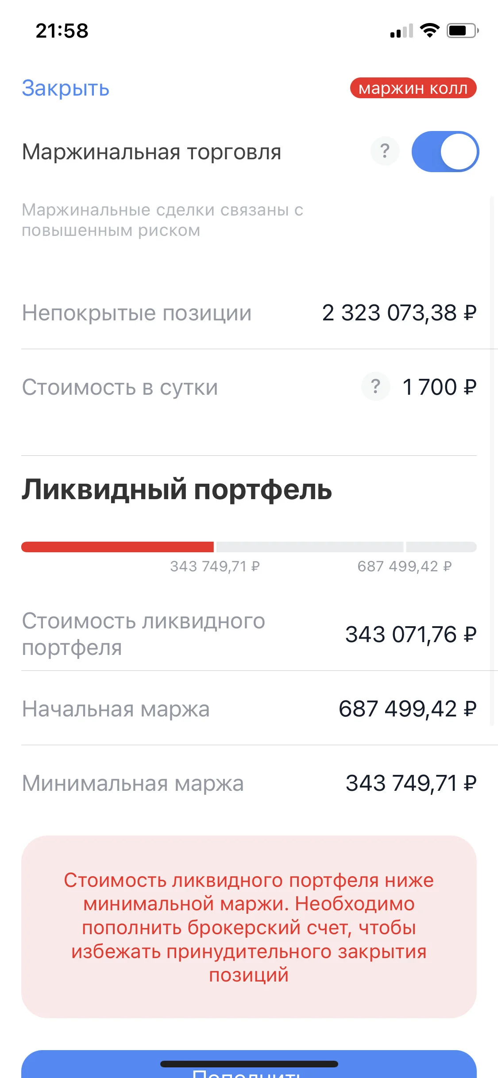The image size is (498, 1078).
Task: Tap the battery status icon
Action: (463, 31)
